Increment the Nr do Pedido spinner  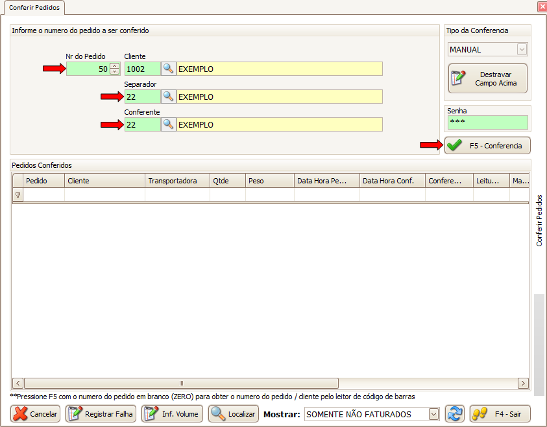(x=115, y=66)
